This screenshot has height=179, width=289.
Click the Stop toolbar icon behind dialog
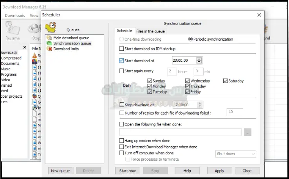point(36,30)
